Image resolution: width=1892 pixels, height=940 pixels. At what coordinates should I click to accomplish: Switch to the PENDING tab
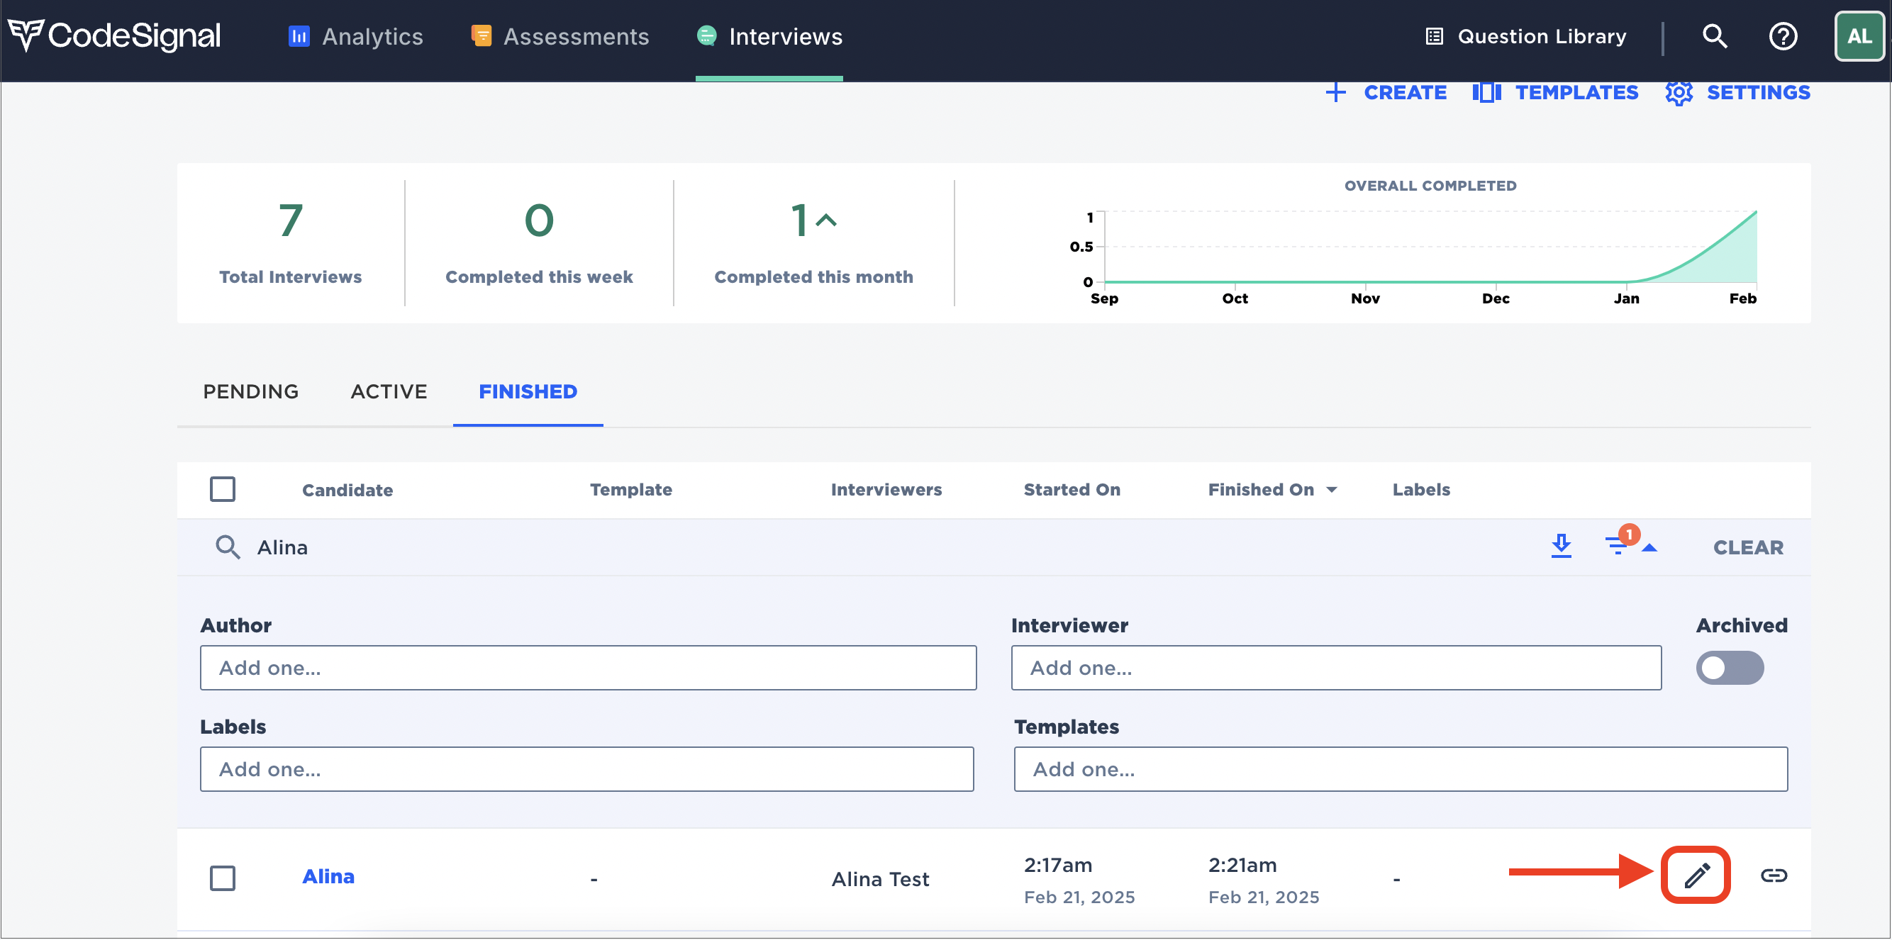[250, 391]
